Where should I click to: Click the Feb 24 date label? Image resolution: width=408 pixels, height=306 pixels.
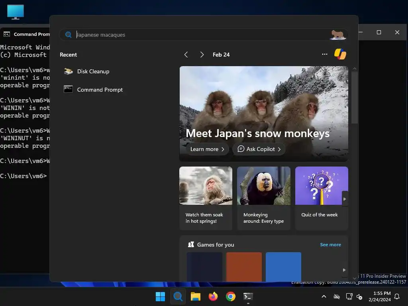click(221, 55)
